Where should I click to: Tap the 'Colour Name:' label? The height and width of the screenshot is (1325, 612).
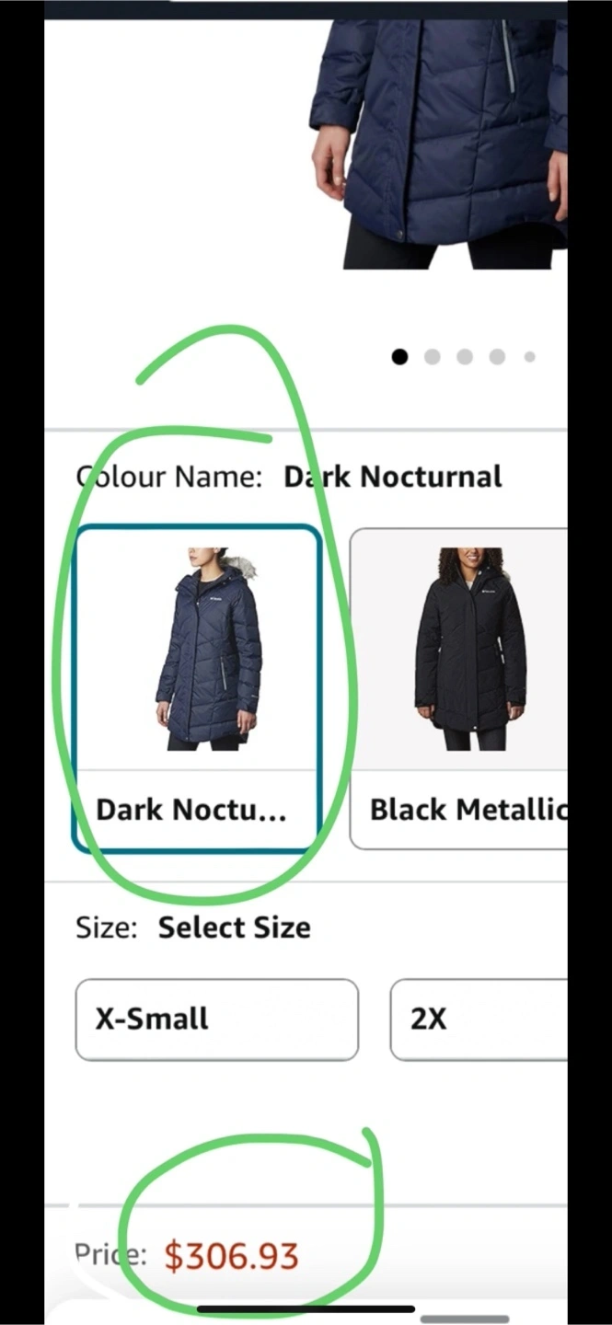click(x=169, y=477)
